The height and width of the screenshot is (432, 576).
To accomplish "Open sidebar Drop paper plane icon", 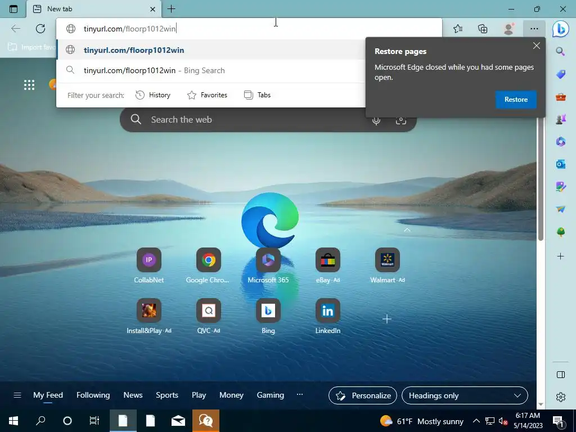I will pos(561,209).
